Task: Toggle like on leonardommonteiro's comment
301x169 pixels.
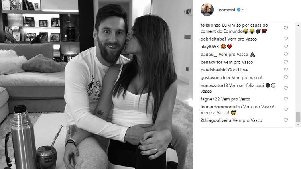Action: pos(286,109)
